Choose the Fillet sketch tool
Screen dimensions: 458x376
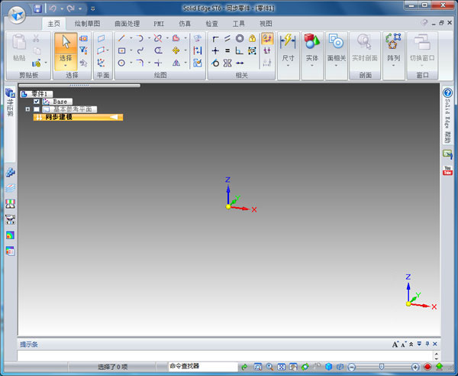point(140,63)
